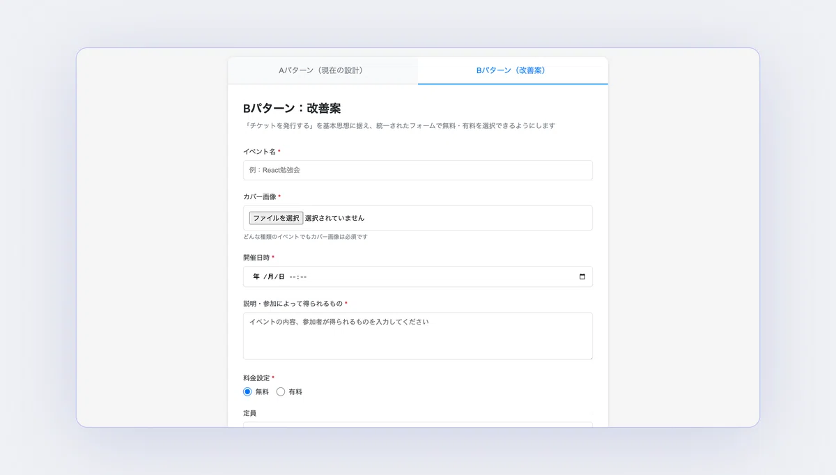Screen dimensions: 836x475
Task: Click the 料金設定 label
Action: coord(256,377)
